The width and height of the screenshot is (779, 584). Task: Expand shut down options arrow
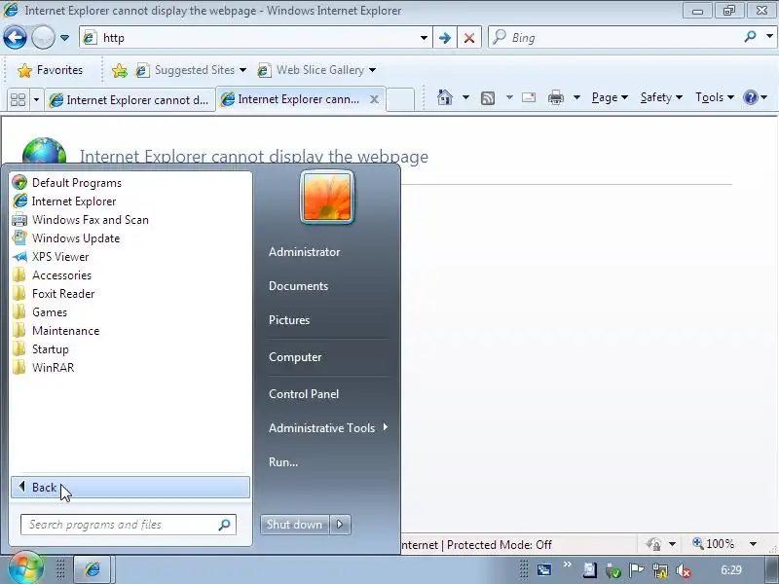click(340, 525)
